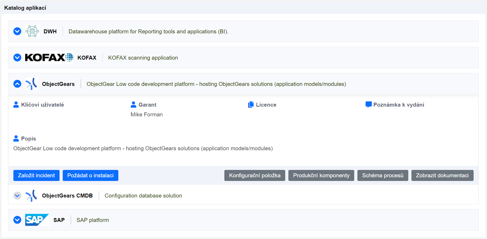This screenshot has width=487, height=239.
Task: Click the Klíčoví uživatelé person icon
Action: [16, 105]
